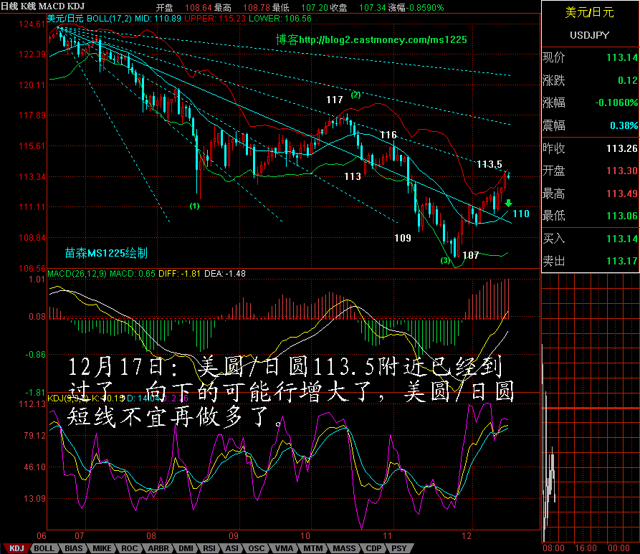Select the 买入 price 113.14
This screenshot has height=554, width=640.
point(621,239)
